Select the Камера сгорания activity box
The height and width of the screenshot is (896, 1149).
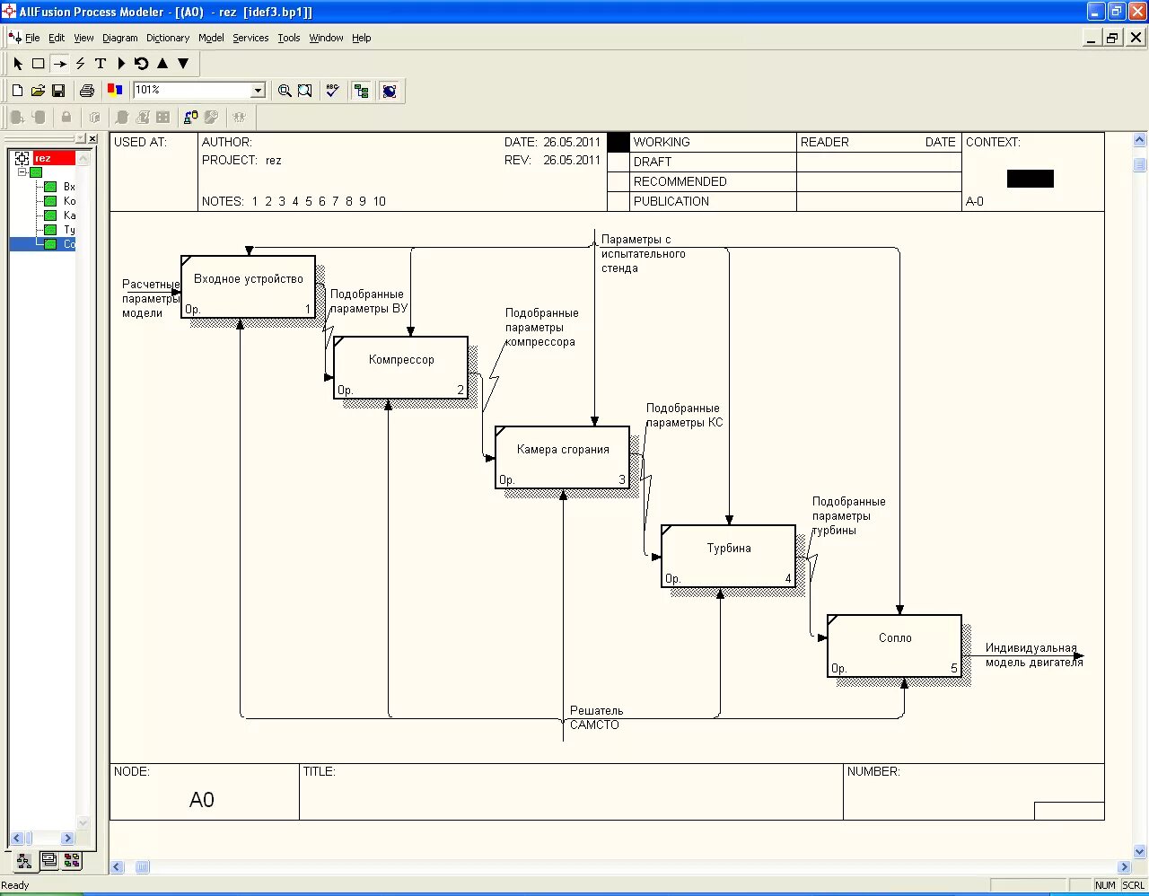tap(563, 458)
